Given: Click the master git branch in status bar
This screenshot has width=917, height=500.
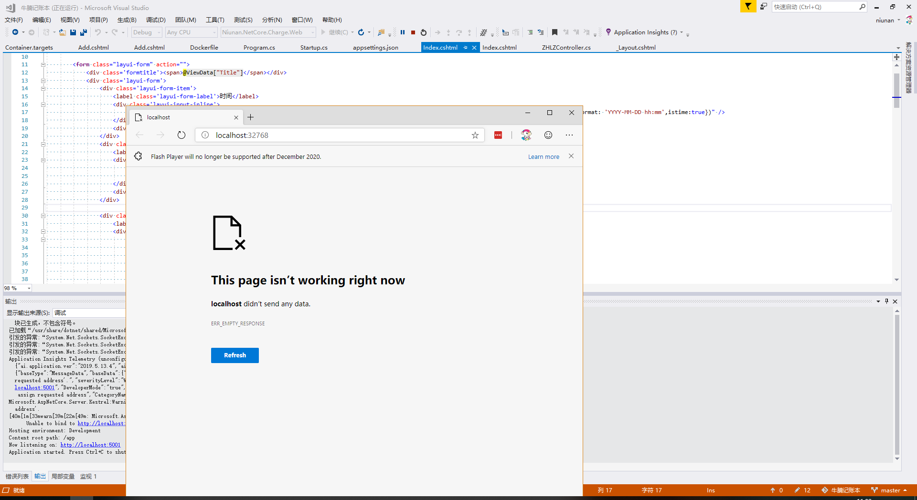Looking at the screenshot, I should point(889,490).
